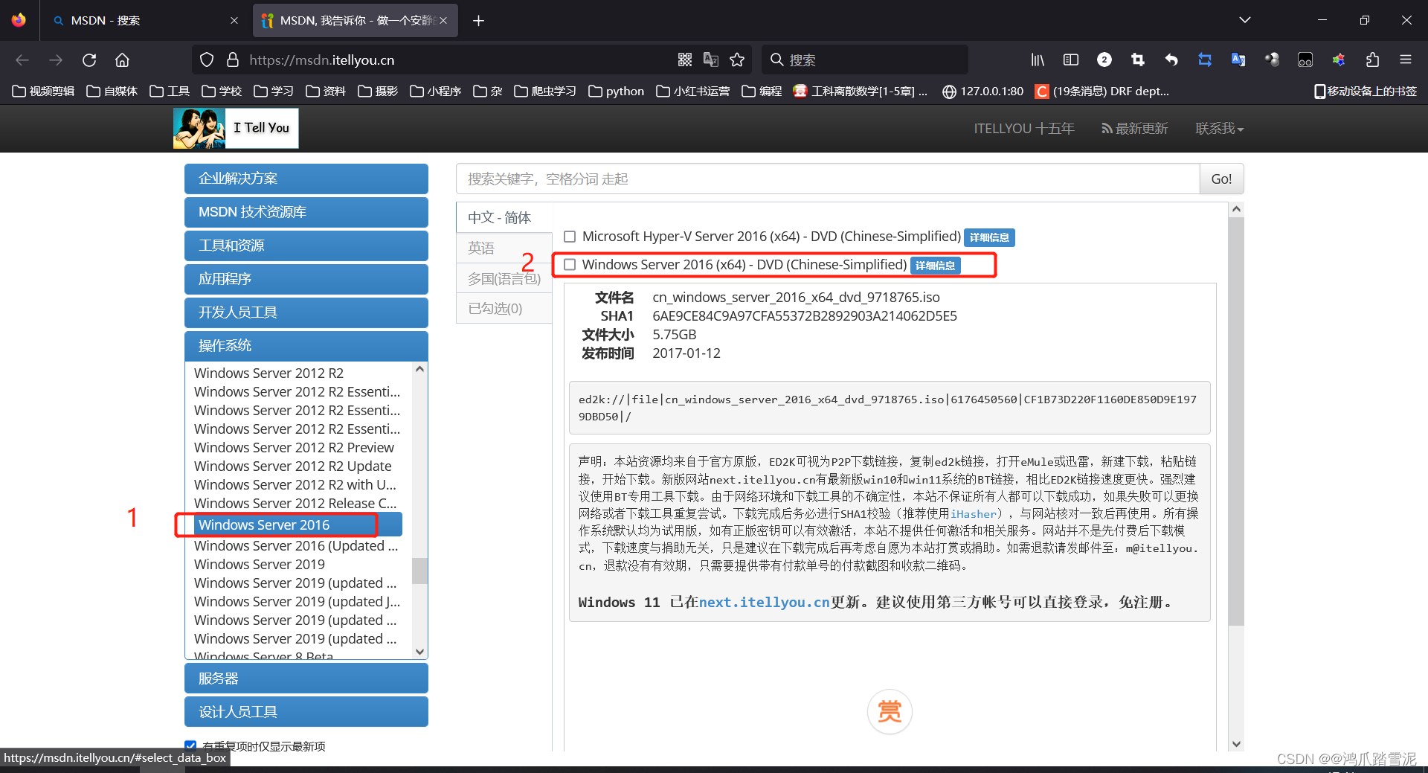Click the screenshot crop tool icon
This screenshot has width=1428, height=773.
pyautogui.click(x=1138, y=60)
